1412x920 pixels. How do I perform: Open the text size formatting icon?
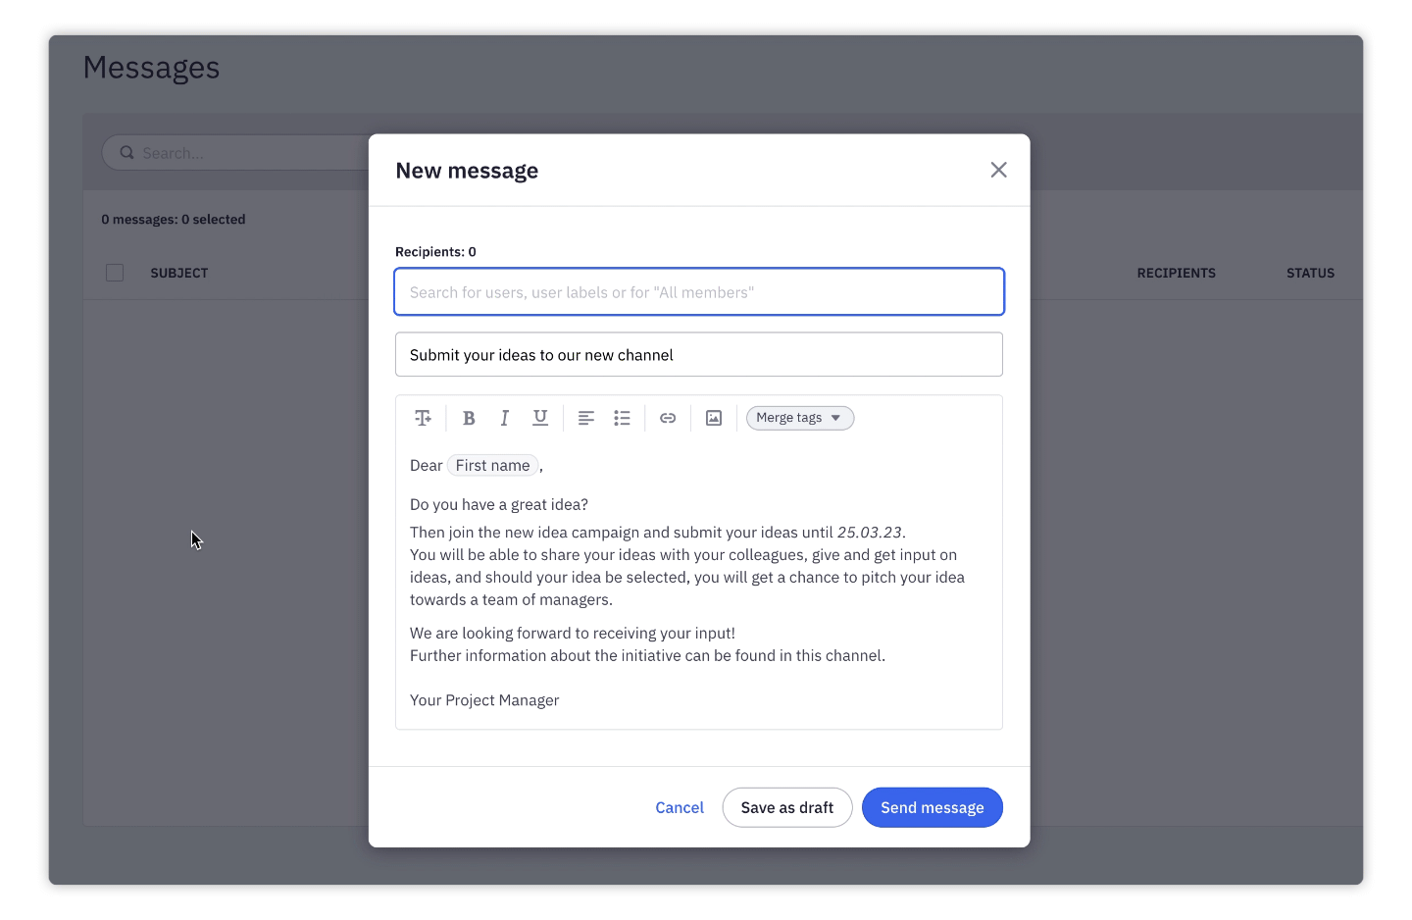click(423, 417)
